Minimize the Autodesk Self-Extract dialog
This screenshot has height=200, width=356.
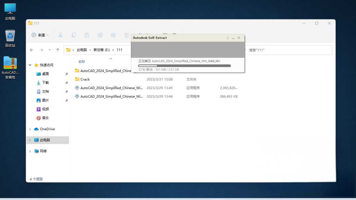(233, 38)
